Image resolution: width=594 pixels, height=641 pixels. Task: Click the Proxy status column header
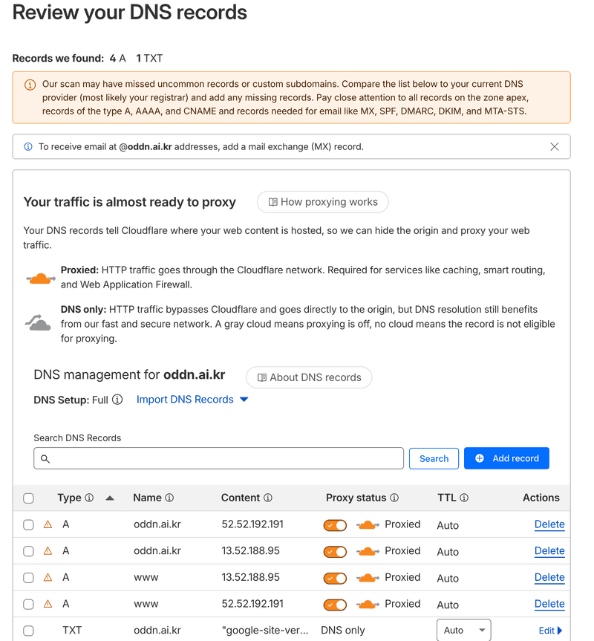(356, 498)
